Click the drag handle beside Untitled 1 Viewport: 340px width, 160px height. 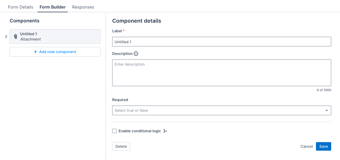[6, 36]
